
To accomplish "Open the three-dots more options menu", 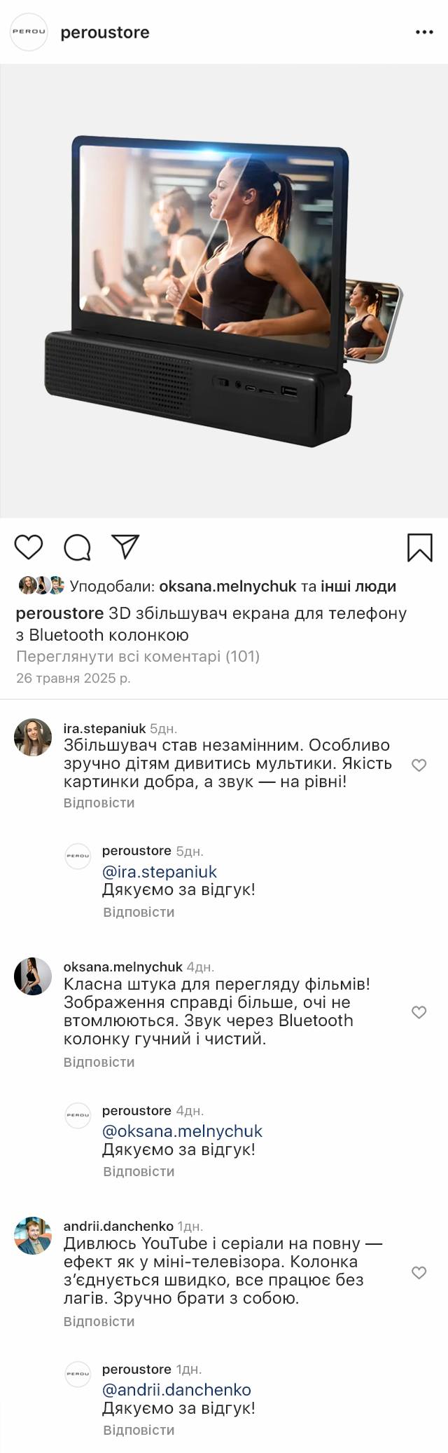I will 424,32.
